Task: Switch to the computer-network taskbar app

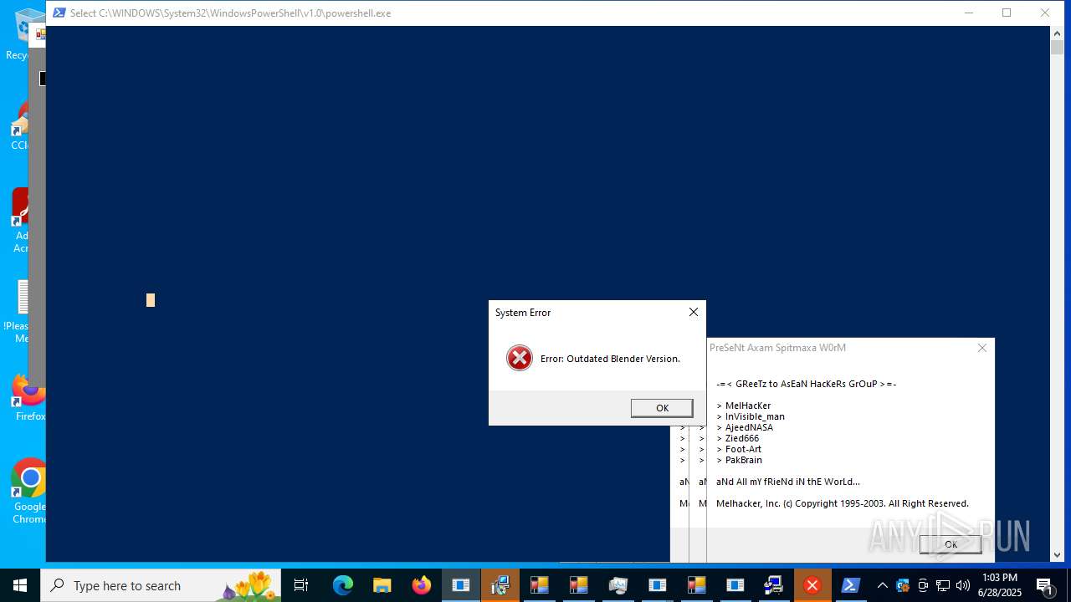Action: (772, 585)
